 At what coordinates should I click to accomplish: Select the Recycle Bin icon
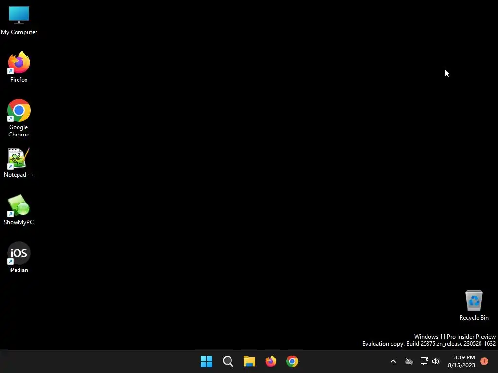tap(474, 305)
